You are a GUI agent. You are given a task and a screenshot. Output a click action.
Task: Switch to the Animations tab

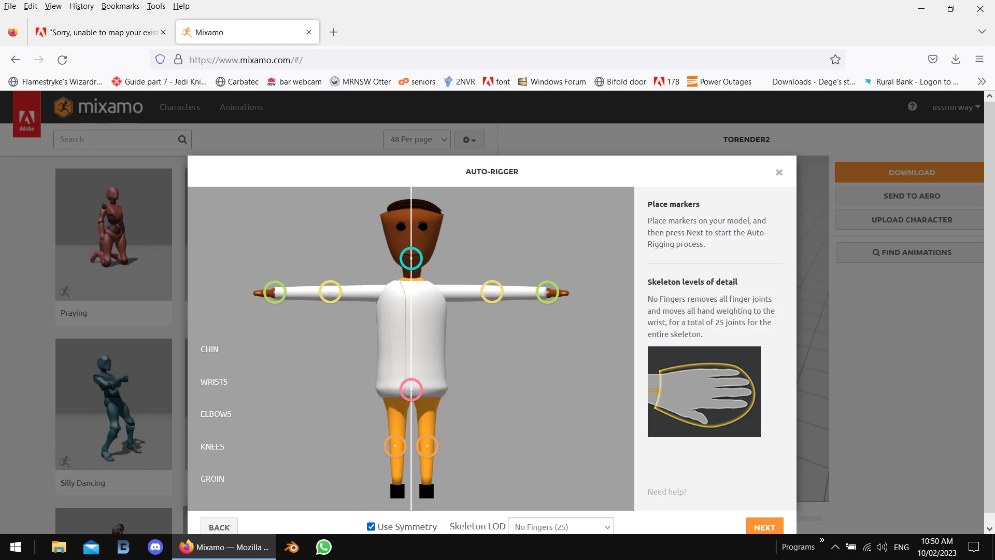coord(241,107)
